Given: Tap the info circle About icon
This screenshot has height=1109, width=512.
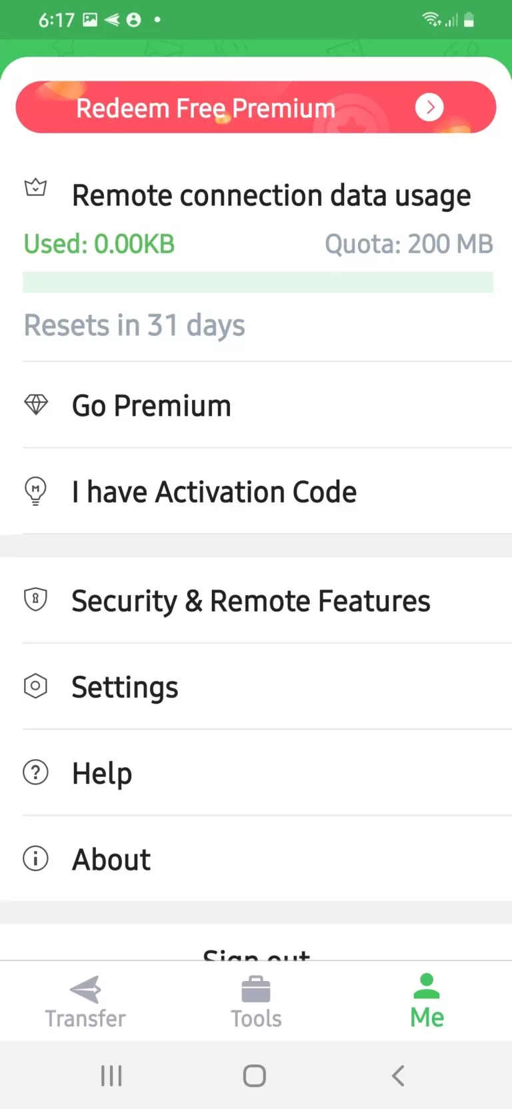Looking at the screenshot, I should click(35, 858).
